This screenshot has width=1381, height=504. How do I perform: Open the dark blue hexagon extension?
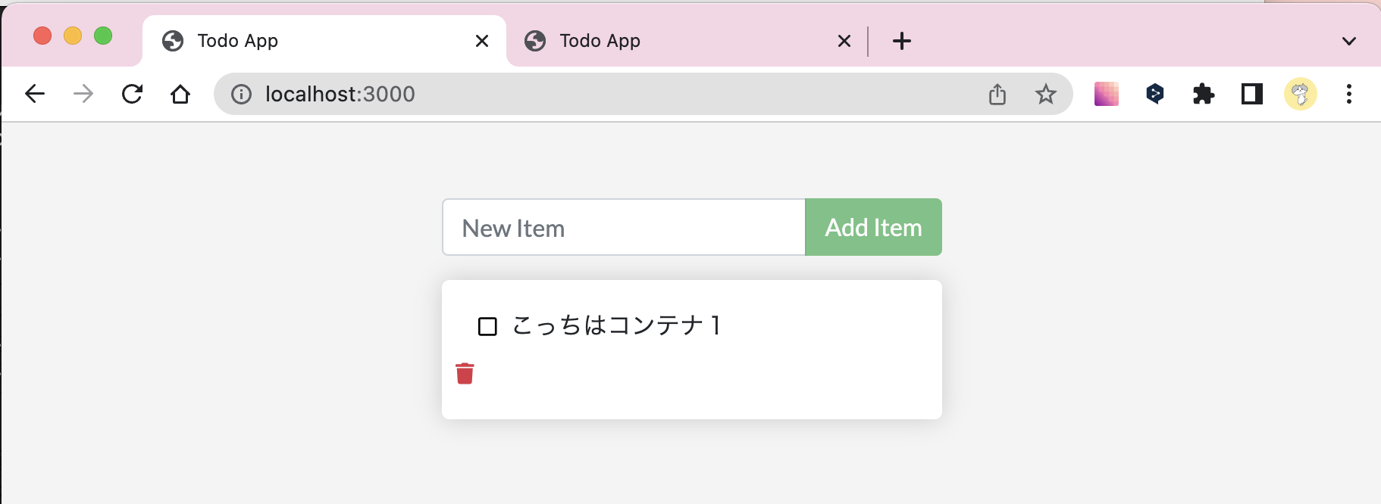1154,94
